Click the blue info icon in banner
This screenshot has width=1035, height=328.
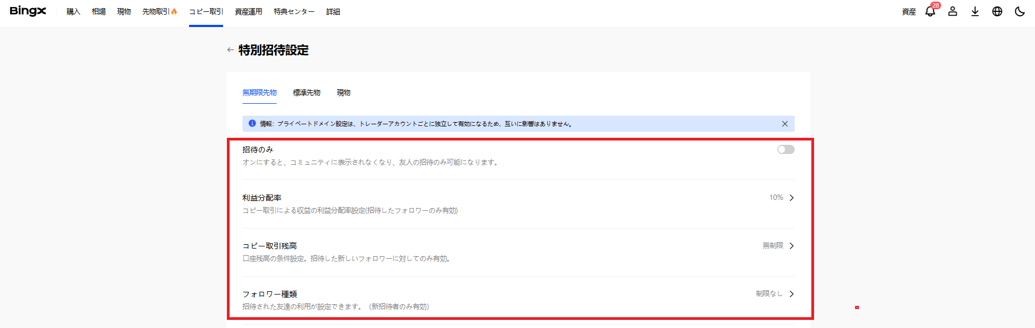252,123
